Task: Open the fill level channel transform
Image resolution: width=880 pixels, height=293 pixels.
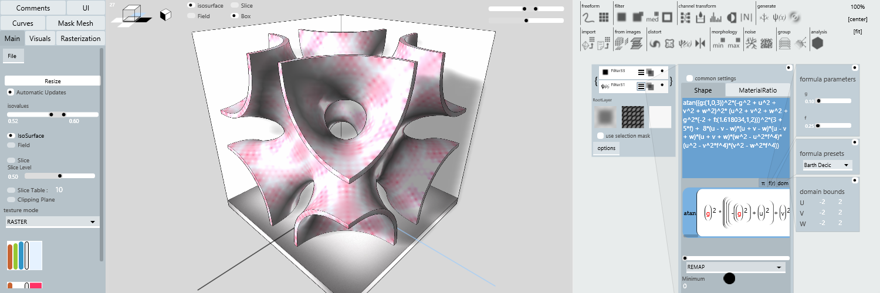Action: pyautogui.click(x=700, y=18)
